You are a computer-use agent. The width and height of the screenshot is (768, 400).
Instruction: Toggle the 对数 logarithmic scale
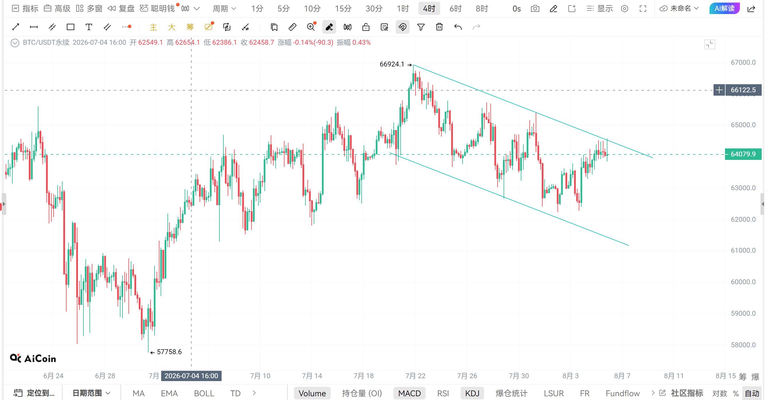click(x=720, y=393)
